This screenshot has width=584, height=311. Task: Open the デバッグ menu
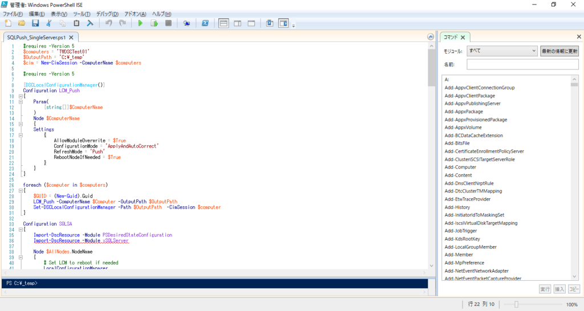pyautogui.click(x=107, y=14)
